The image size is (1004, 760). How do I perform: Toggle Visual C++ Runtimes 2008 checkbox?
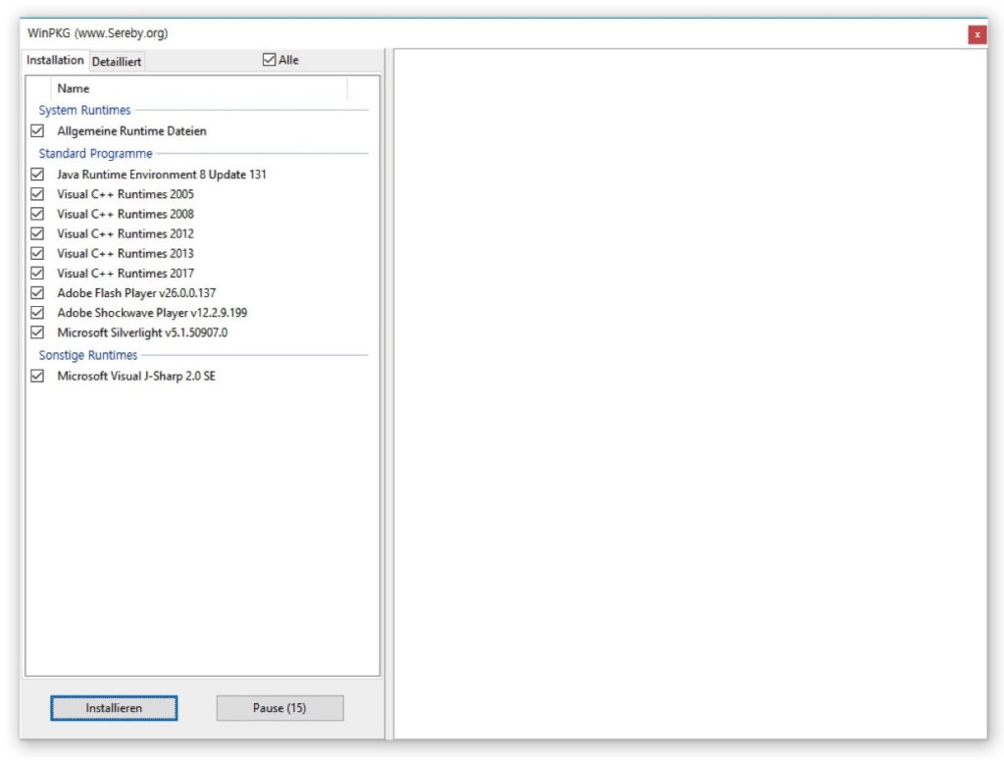(x=37, y=214)
